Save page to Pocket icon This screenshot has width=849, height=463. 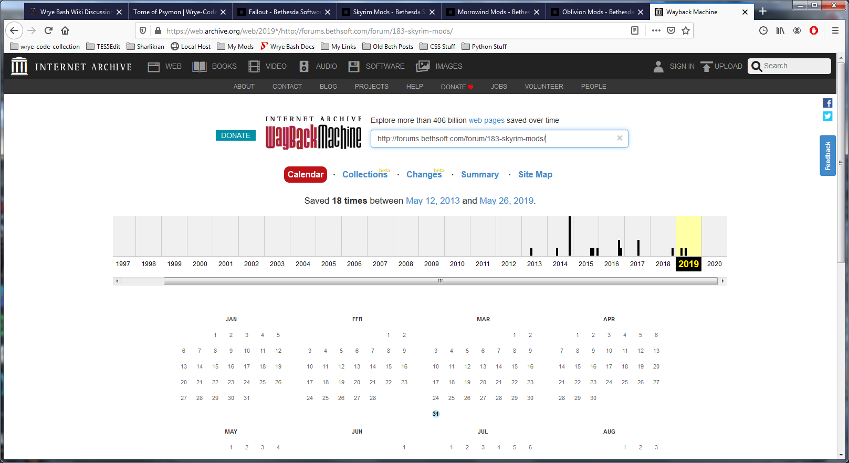671,30
